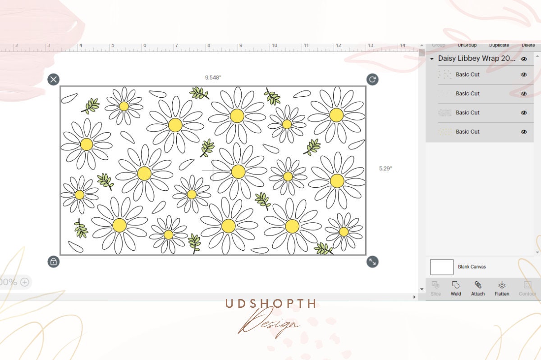Hide the bottom Basic Cut layer
The width and height of the screenshot is (541, 360).
coord(524,131)
